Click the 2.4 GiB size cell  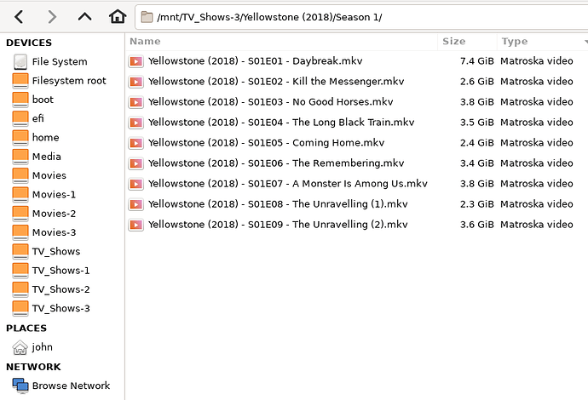(477, 143)
